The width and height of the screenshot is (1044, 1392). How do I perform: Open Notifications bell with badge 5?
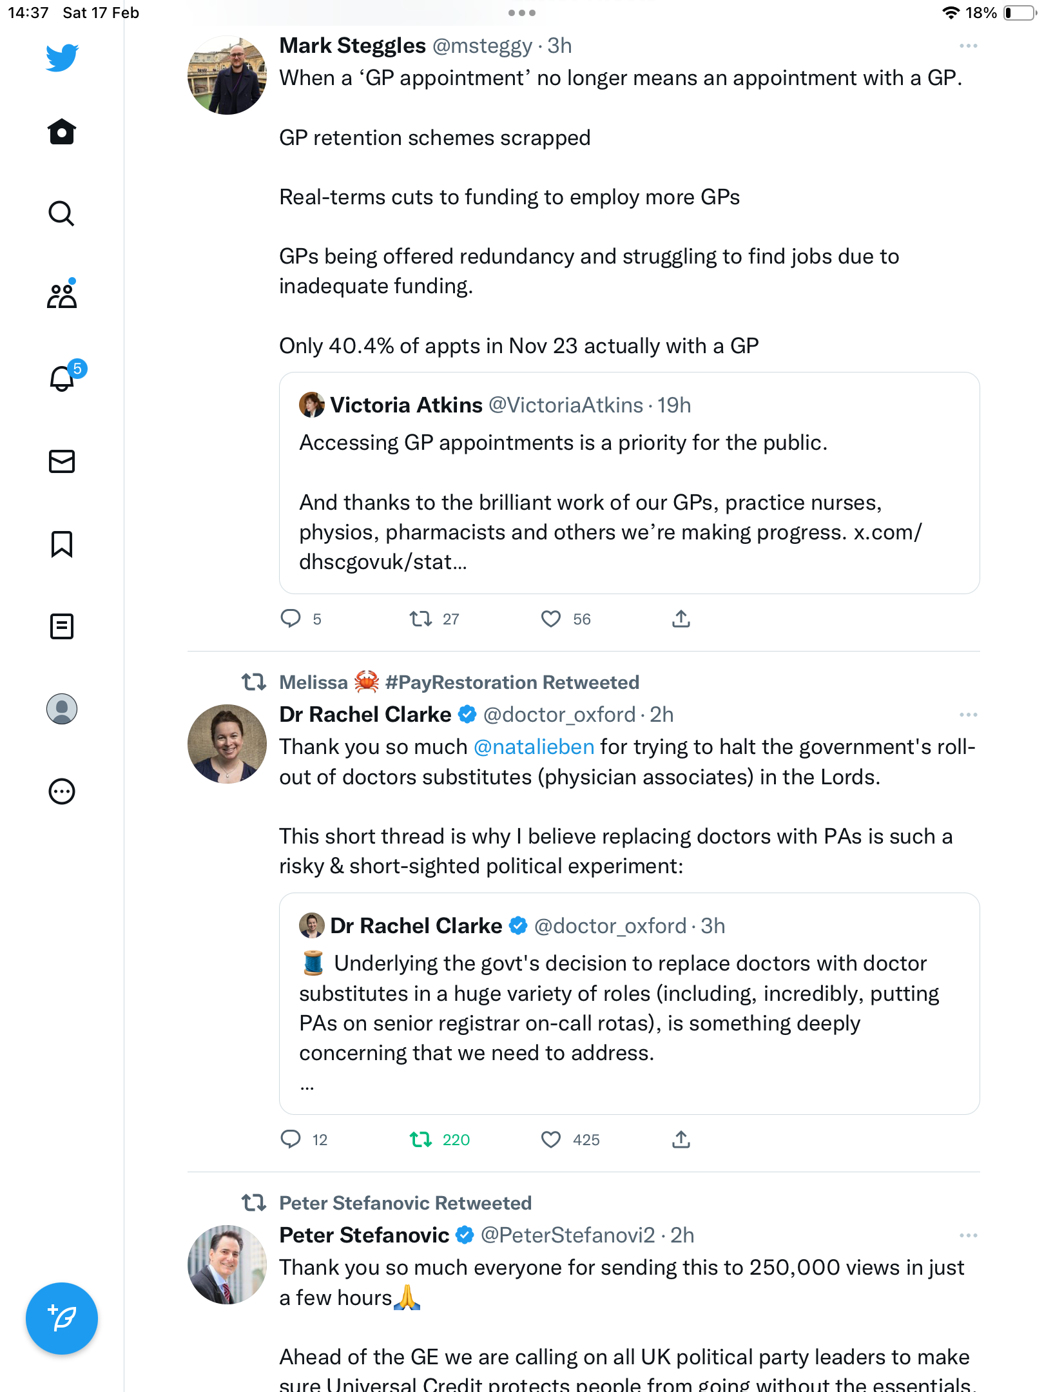(x=63, y=378)
